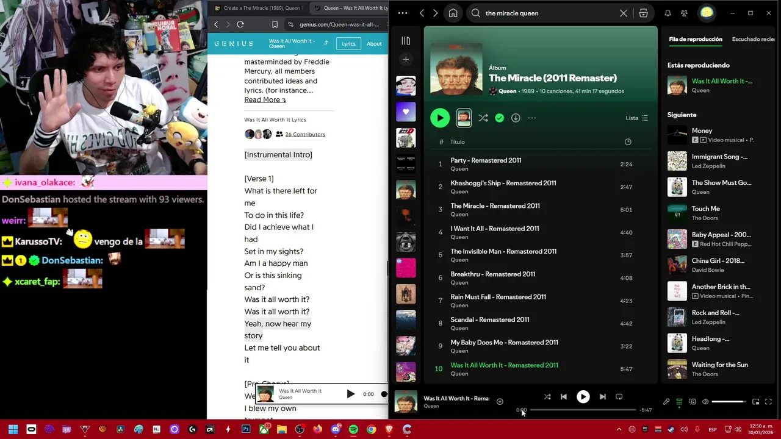Image resolution: width=781 pixels, height=439 pixels.
Task: Expand Read More on Genius description
Action: point(265,100)
